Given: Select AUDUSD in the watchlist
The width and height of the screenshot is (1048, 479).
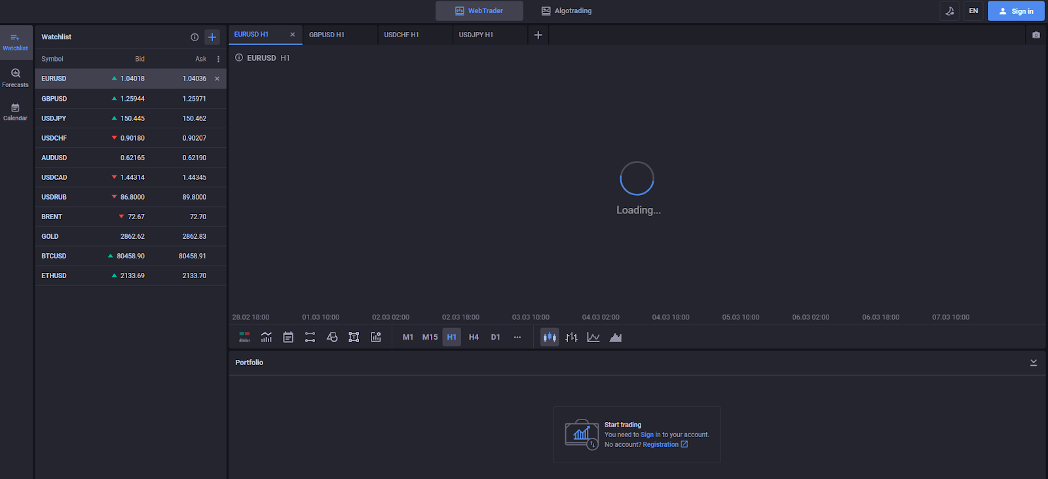Looking at the screenshot, I should [130, 158].
